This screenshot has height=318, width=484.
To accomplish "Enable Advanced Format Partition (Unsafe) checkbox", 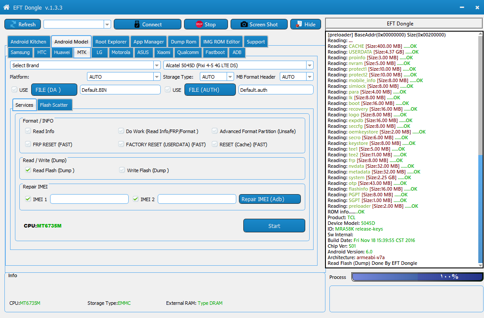I will pos(214,131).
